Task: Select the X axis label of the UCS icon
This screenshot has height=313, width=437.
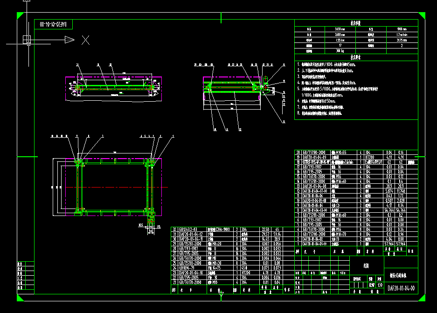Action: [x=85, y=40]
